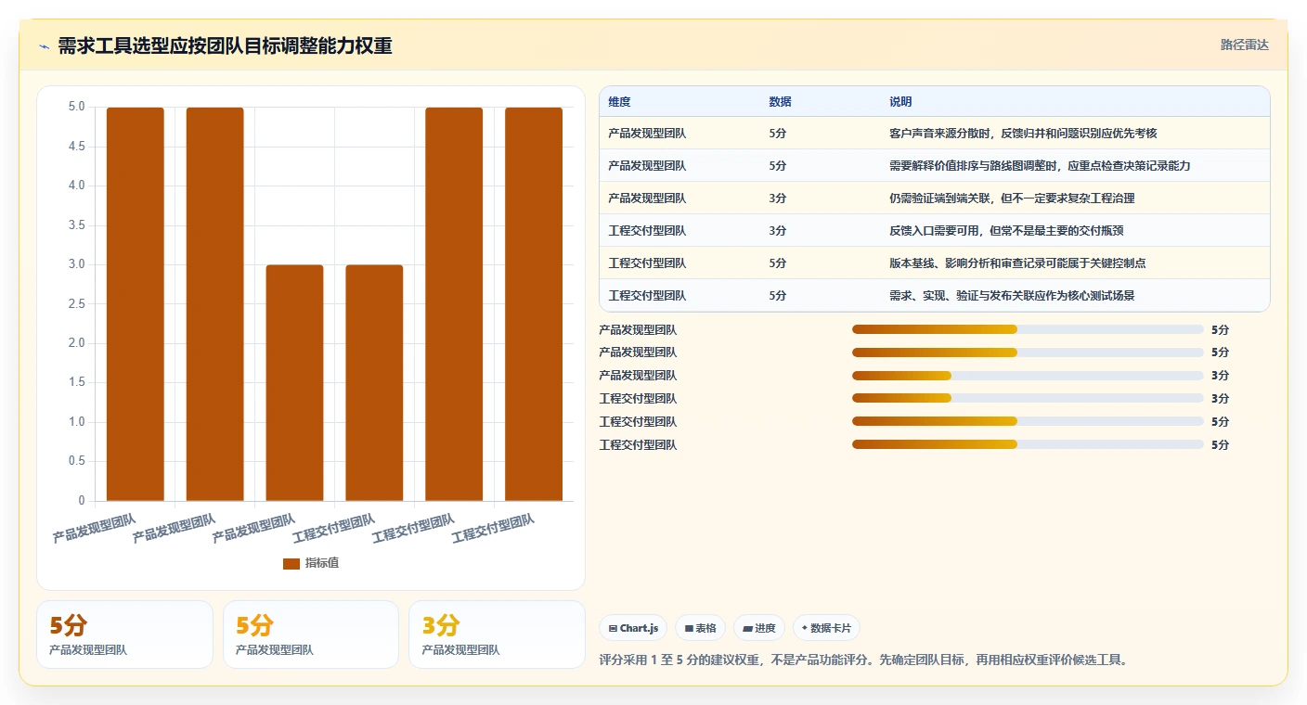Image resolution: width=1307 pixels, height=705 pixels.
Task: Click the 0.5 tick on the chart axis
Action: (x=76, y=462)
